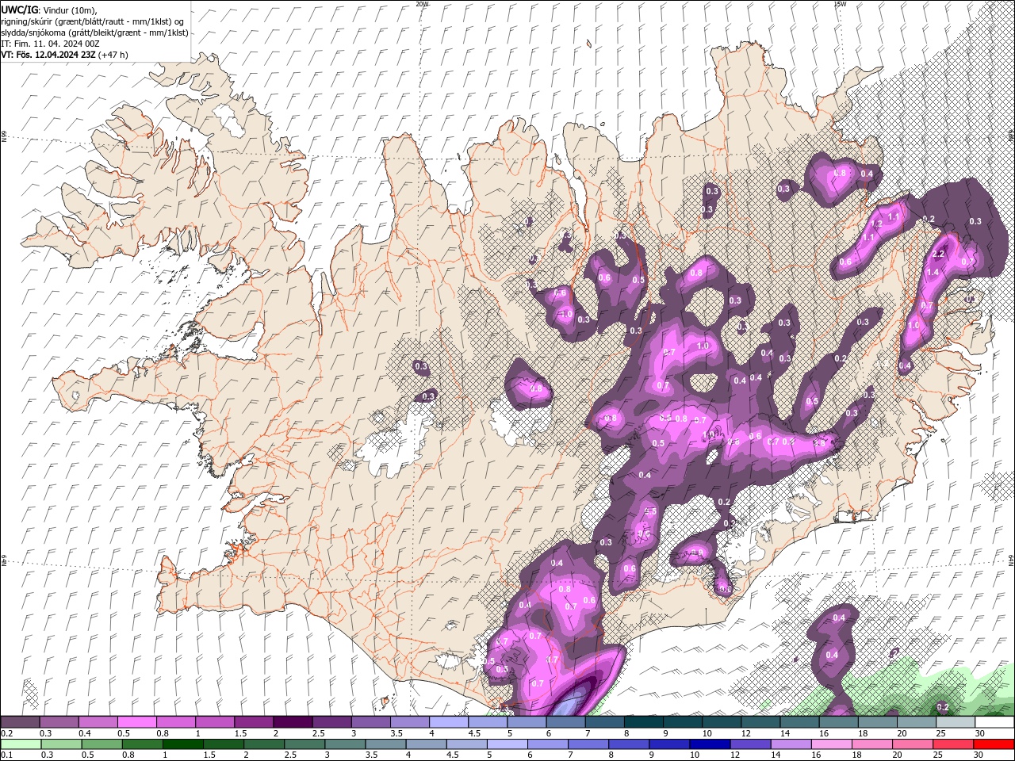Screen dimensions: 1015x761
Task: Pick the deep blue swatch between 10 and 12, bottom row
Action: tap(710, 744)
